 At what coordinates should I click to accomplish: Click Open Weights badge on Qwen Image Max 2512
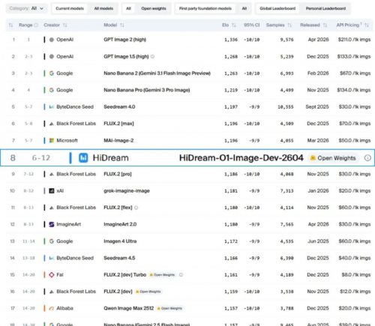pyautogui.click(x=169, y=309)
